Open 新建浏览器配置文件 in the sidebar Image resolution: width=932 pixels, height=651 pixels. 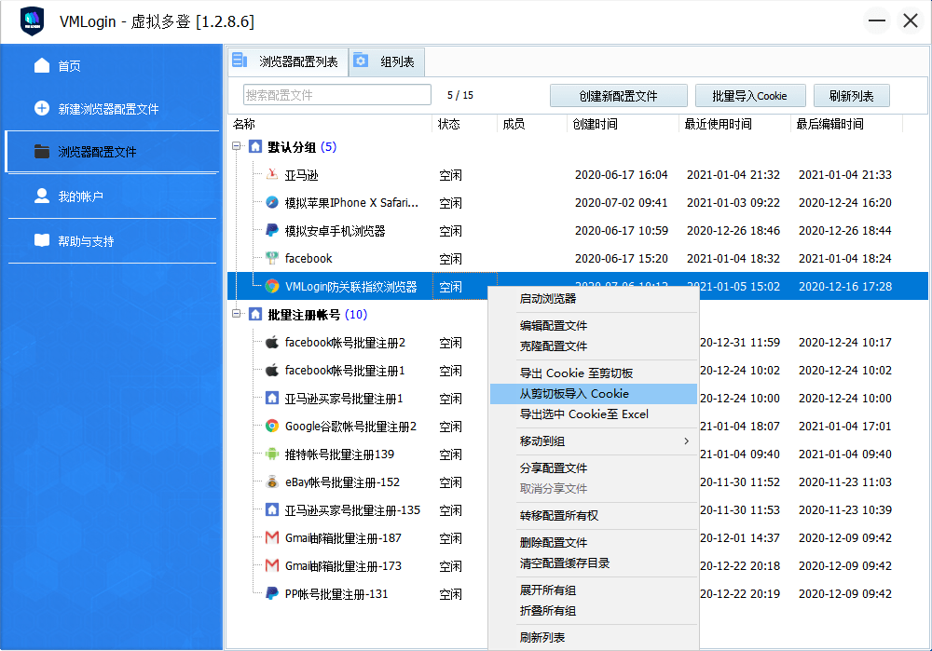click(x=112, y=109)
